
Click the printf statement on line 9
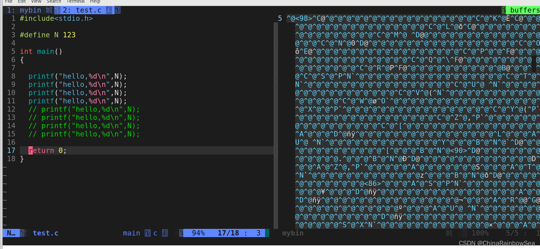[78, 85]
